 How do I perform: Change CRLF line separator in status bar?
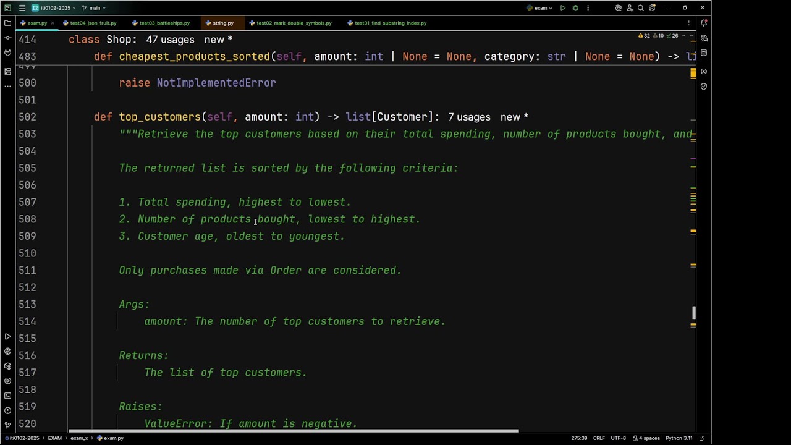(599, 438)
